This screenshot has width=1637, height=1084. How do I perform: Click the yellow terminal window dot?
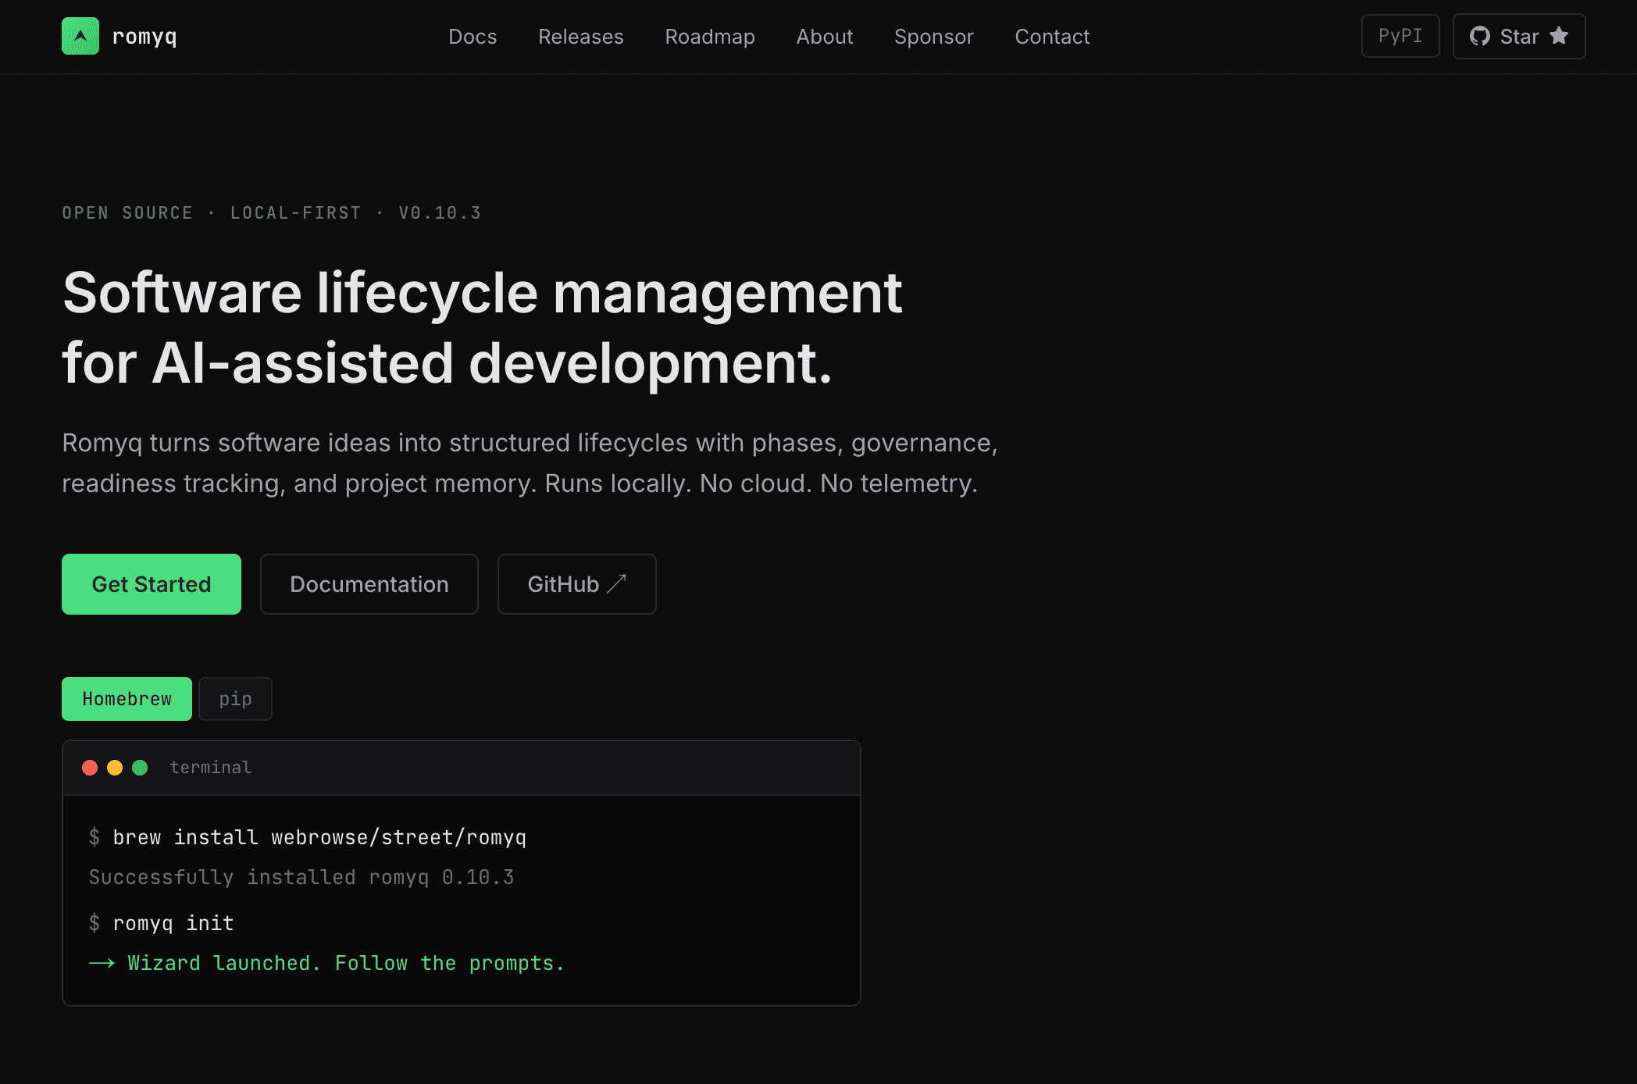tap(115, 768)
